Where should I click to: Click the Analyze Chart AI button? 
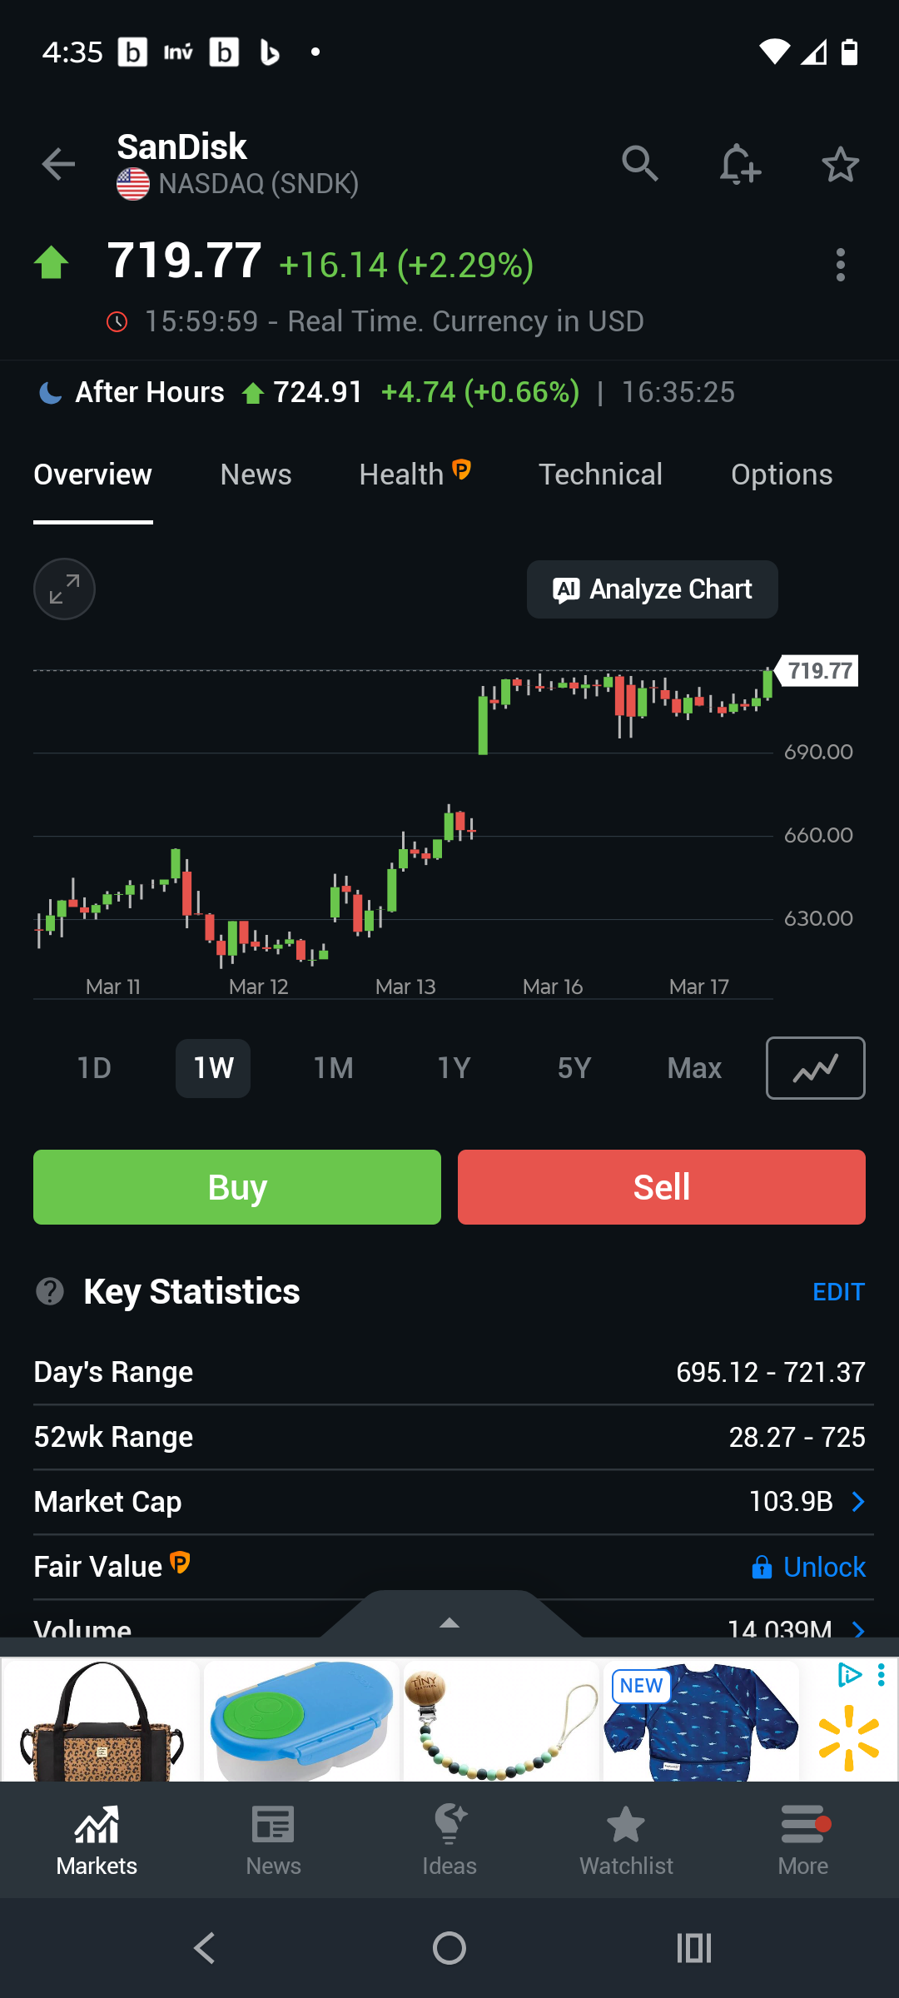pyautogui.click(x=653, y=589)
